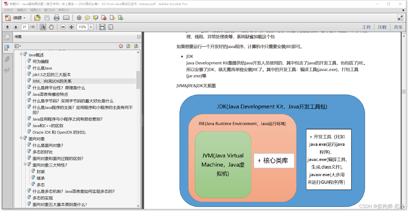Screen dimensions: 408x211
Task: Open the 帮助(H) menu
Action: pyautogui.click(x=64, y=10)
